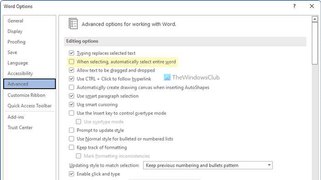This screenshot has width=321, height=180.
Task: Enable Use Normal style for bulleted lists
Action: (72, 139)
